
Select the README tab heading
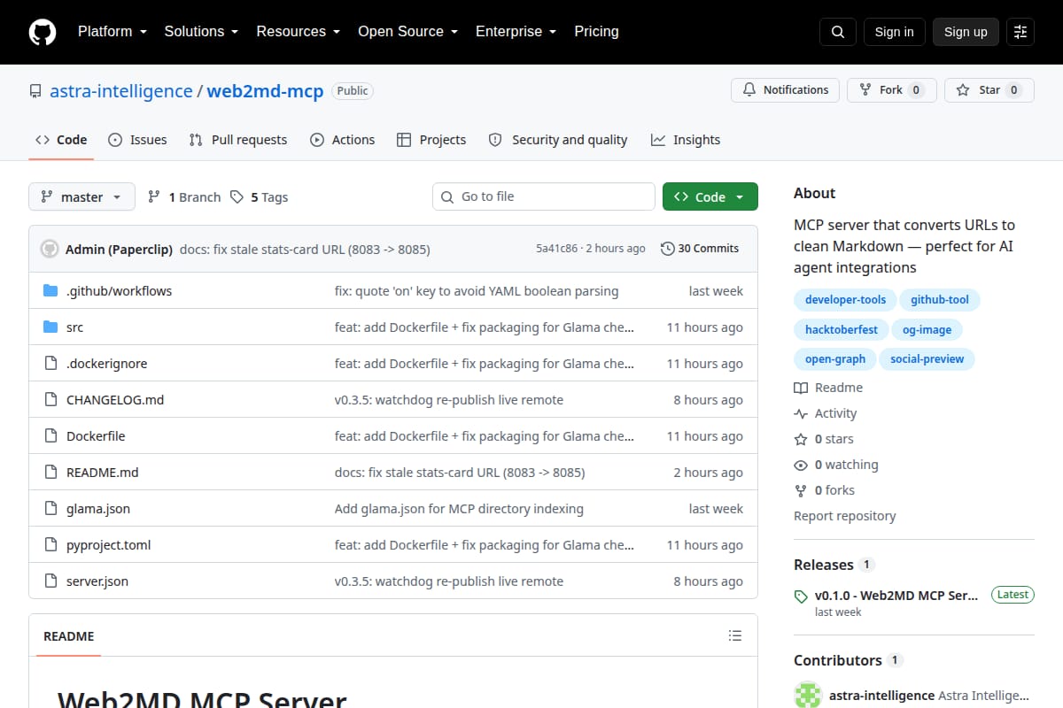68,636
